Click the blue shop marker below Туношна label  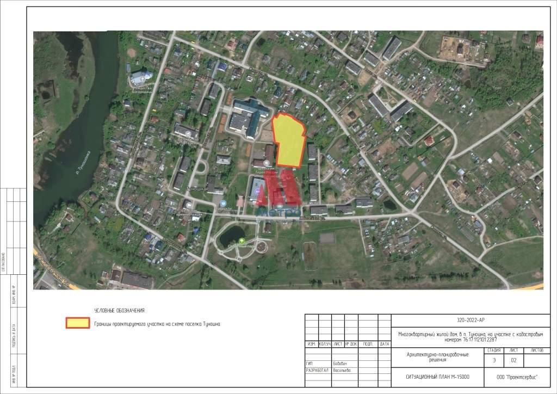pyautogui.click(x=224, y=204)
